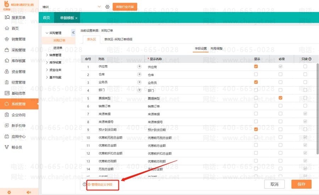Screen dimensions: 319x195
Task: Click the question mark help icon at bottom
Action: click(x=84, y=184)
